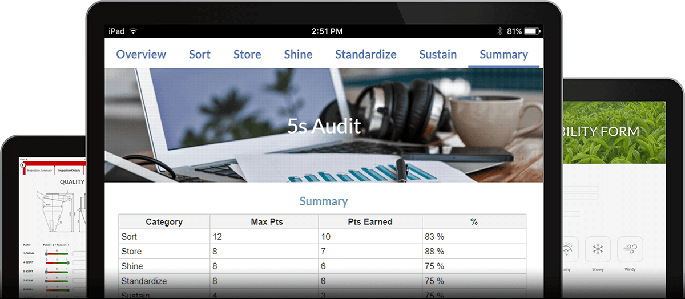The image size is (685, 299).
Task: Click the 88 % cell
Action: click(474, 251)
